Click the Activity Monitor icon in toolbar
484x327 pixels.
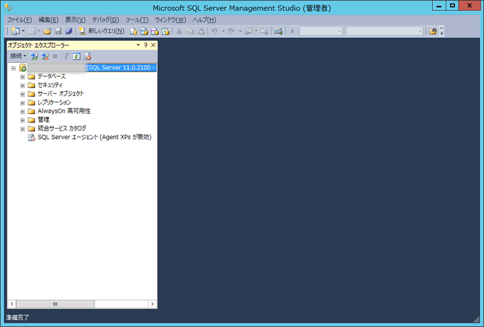click(x=278, y=31)
